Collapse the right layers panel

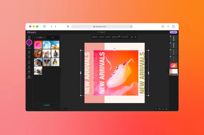tap(168, 71)
